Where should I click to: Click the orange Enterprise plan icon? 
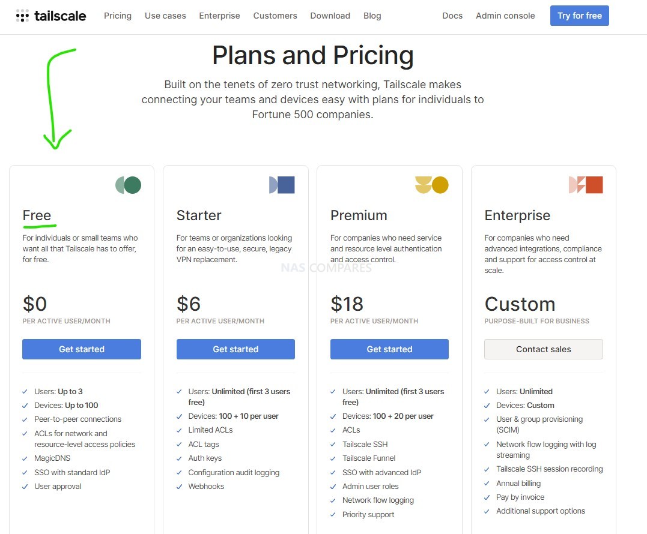tap(586, 185)
